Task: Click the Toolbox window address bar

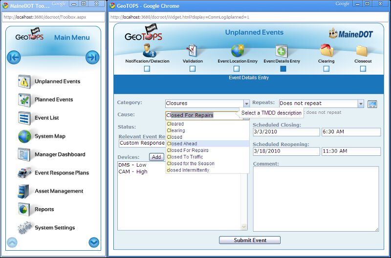Action: [53, 17]
